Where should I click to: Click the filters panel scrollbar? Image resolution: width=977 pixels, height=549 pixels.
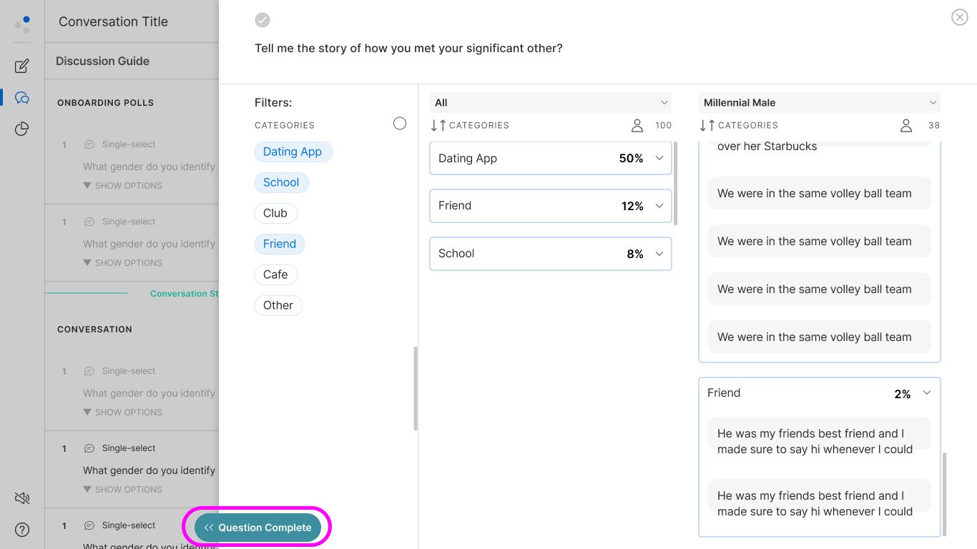(x=416, y=388)
